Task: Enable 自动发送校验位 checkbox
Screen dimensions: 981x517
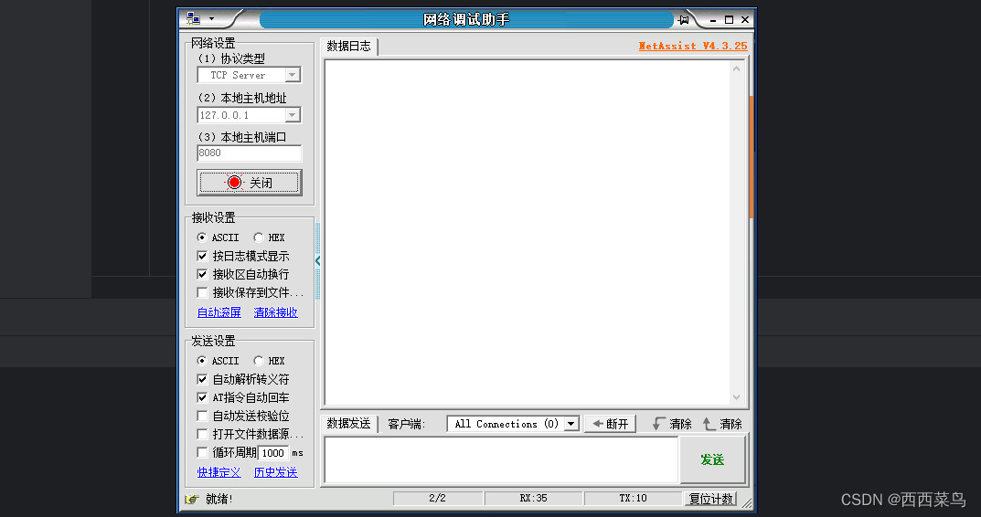Action: point(202,416)
